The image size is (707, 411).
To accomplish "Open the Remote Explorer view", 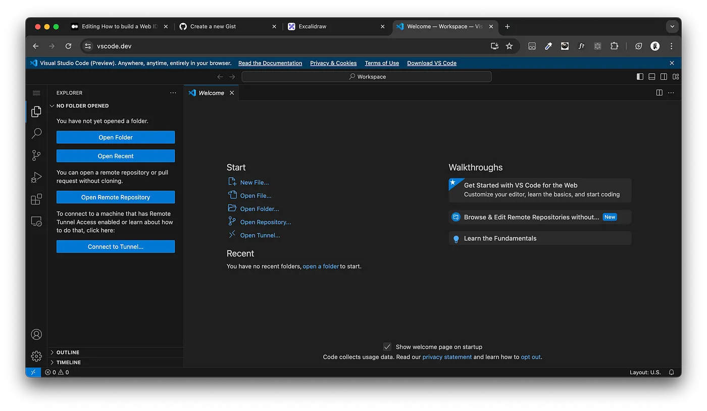I will (36, 221).
